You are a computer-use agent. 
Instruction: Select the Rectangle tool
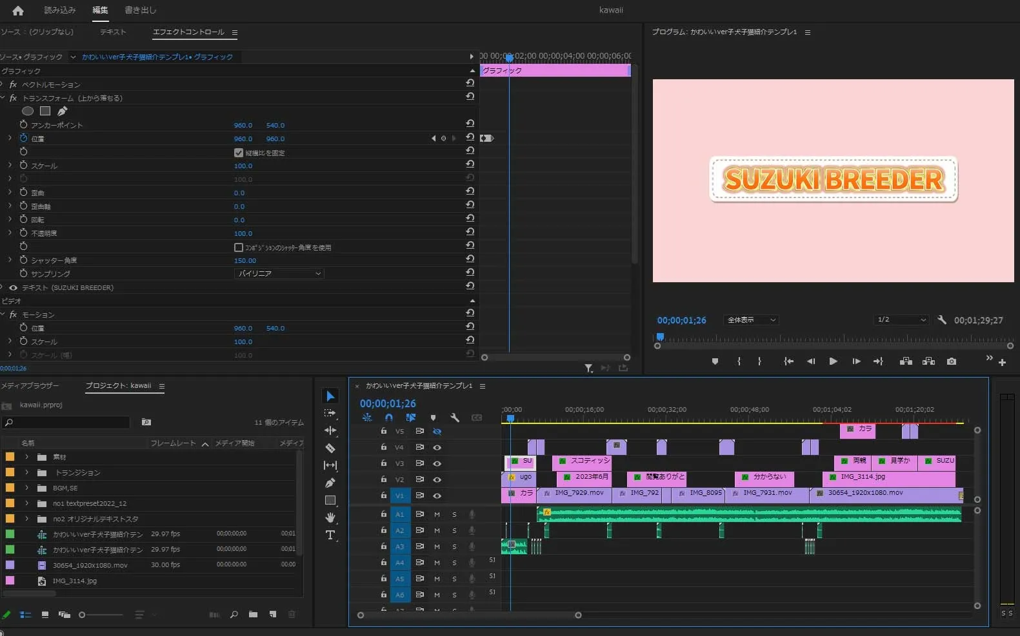(x=330, y=500)
